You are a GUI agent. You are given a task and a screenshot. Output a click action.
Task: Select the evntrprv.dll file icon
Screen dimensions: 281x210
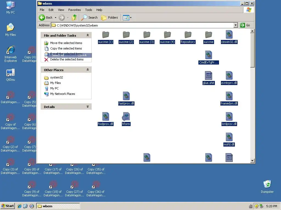tap(229, 75)
